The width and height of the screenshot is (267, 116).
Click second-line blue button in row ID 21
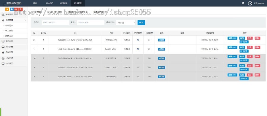pyautogui.click(x=244, y=42)
